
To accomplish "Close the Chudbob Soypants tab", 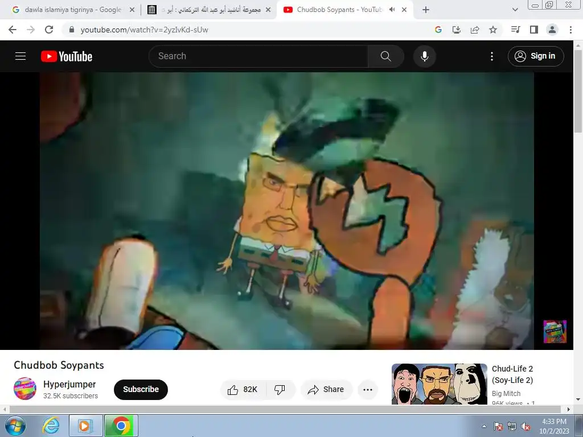I will tap(404, 10).
